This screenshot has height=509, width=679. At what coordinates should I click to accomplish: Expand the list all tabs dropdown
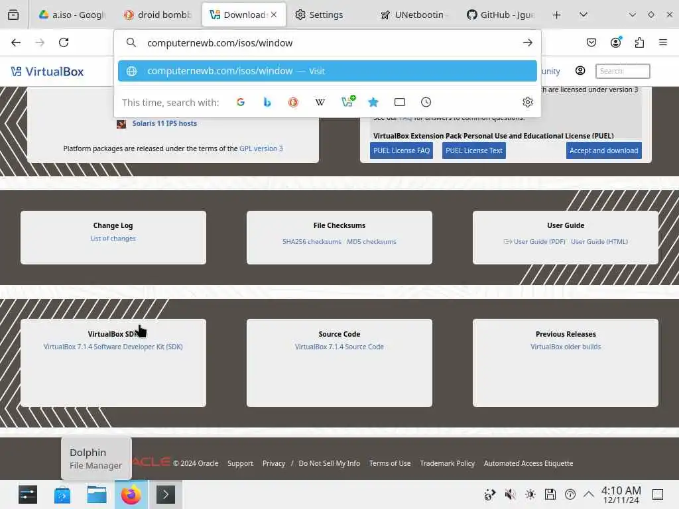click(584, 15)
